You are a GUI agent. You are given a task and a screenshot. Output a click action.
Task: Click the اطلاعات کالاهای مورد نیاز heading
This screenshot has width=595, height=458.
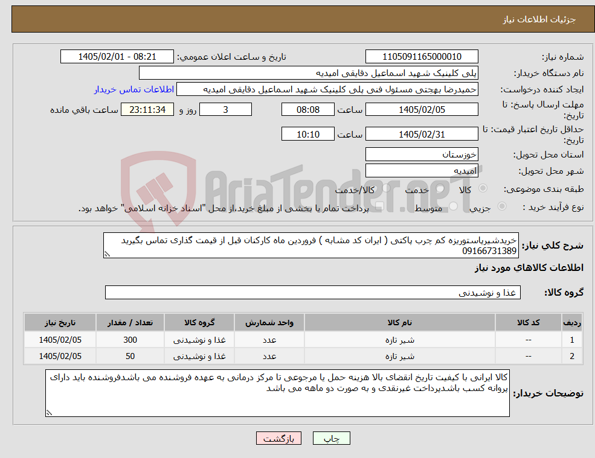coord(529,268)
